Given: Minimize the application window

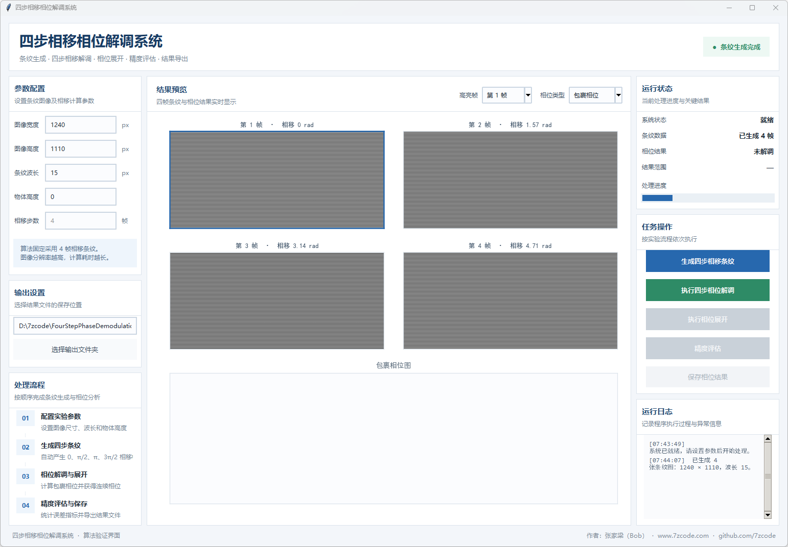Looking at the screenshot, I should click(729, 8).
